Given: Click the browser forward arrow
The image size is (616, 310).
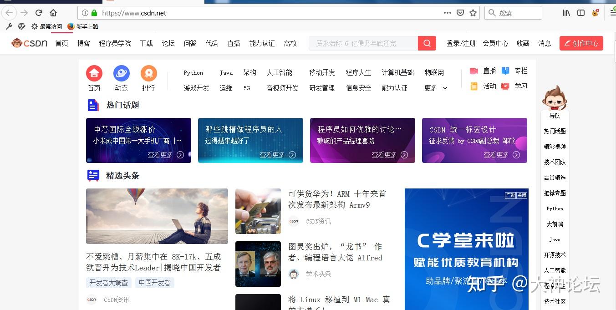Looking at the screenshot, I should point(24,13).
